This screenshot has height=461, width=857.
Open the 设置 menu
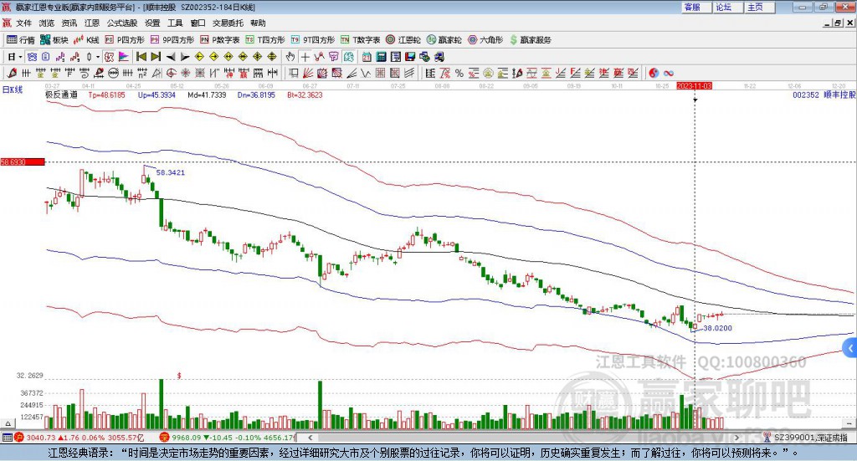(x=152, y=23)
